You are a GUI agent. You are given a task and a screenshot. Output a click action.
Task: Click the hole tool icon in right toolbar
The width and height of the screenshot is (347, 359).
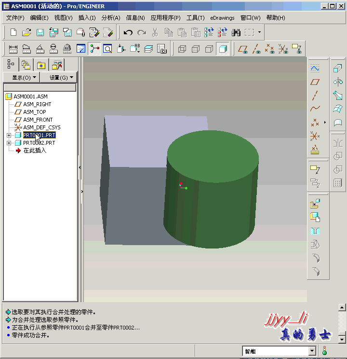[x=315, y=231]
